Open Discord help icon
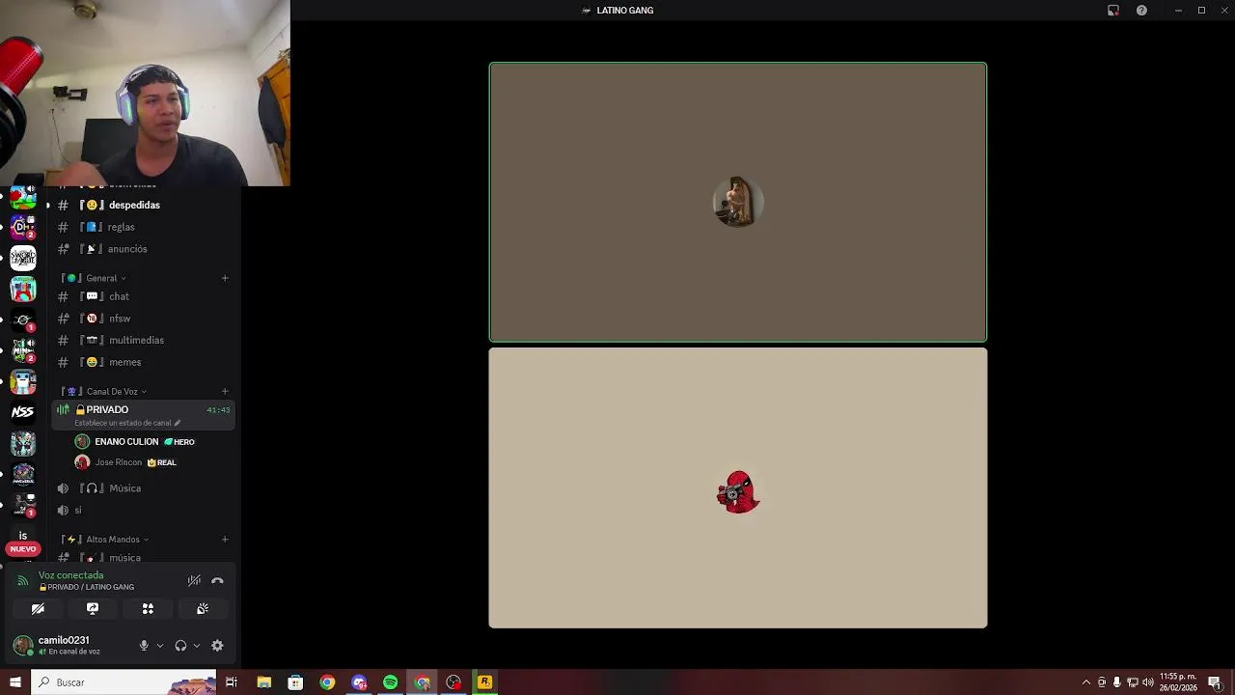 click(1141, 11)
